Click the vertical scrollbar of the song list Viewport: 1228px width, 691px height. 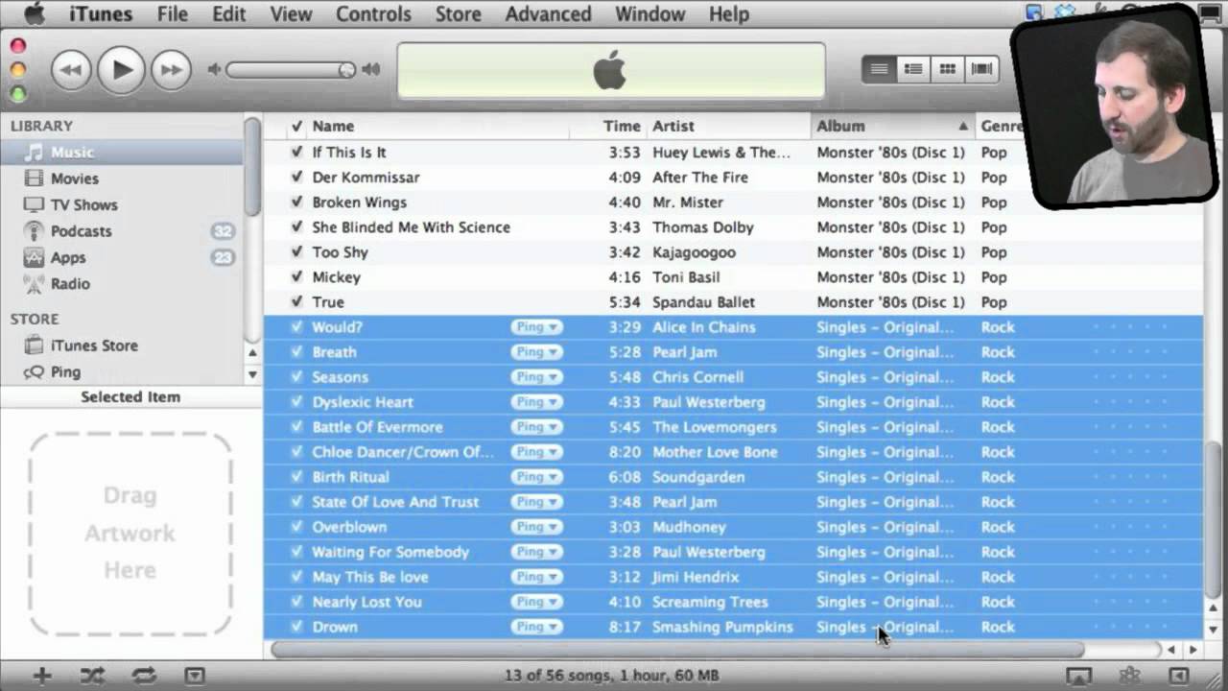pos(1215,518)
